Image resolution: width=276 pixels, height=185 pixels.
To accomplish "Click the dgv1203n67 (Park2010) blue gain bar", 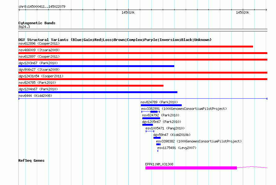I will [x=96, y=66].
